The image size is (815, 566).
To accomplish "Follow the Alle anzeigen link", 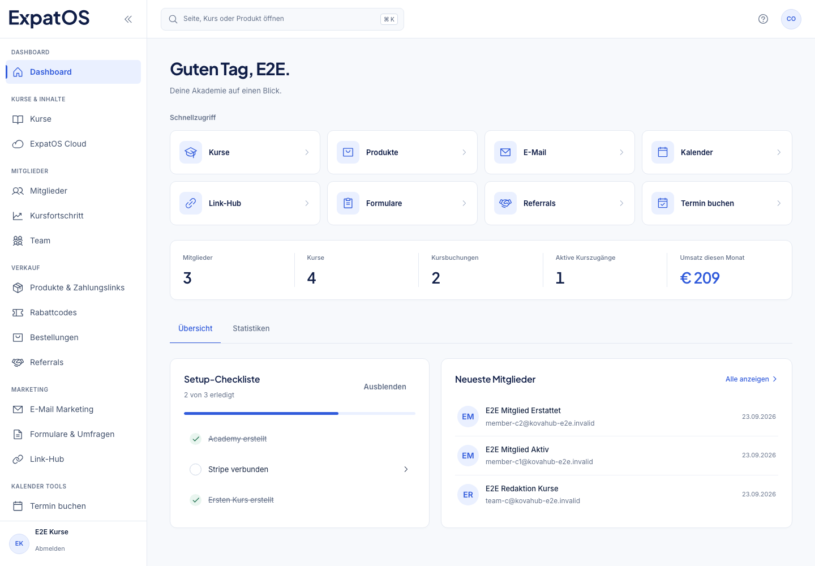I will (752, 379).
